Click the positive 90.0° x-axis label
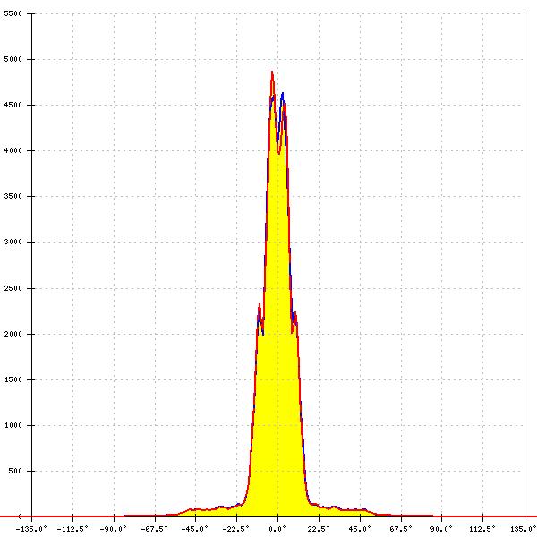 pos(442,529)
